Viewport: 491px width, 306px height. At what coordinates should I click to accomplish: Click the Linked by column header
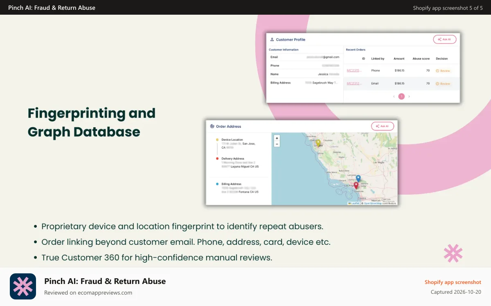coord(378,59)
